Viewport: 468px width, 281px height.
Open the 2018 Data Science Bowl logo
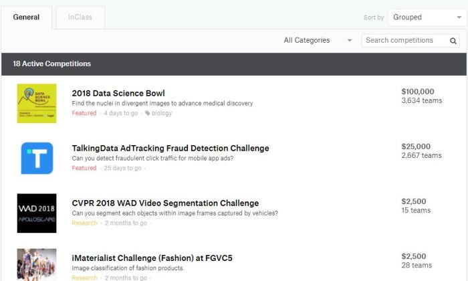tap(37, 103)
